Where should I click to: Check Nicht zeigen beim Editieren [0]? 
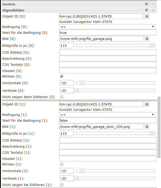pyautogui.click(x=62, y=97)
